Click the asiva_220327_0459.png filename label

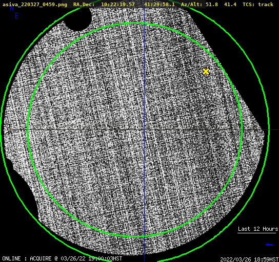tap(35, 4)
